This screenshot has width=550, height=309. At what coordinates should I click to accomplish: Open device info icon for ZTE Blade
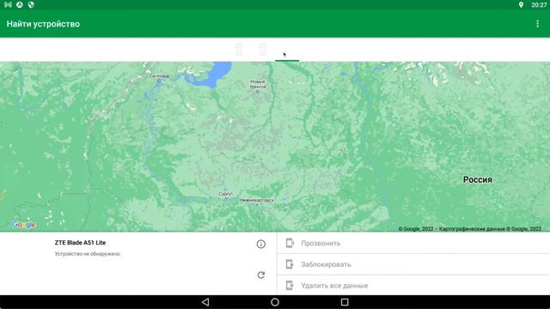[260, 244]
